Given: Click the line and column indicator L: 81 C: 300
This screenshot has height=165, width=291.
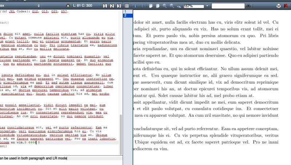Looking at the screenshot, I should [x=83, y=5].
